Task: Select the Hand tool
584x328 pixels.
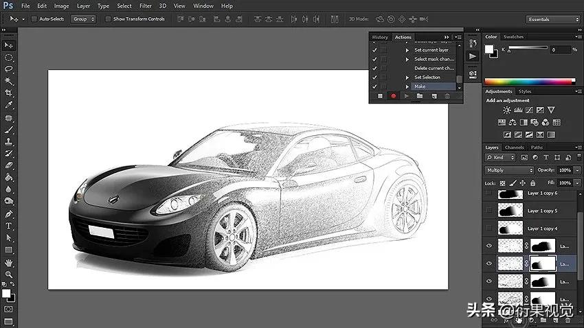Action: 9,263
